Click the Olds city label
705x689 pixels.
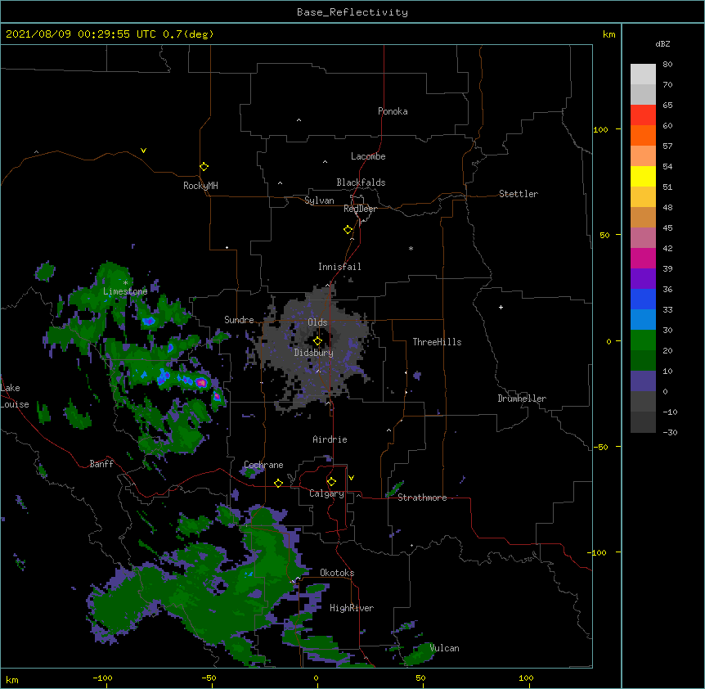pos(317,322)
